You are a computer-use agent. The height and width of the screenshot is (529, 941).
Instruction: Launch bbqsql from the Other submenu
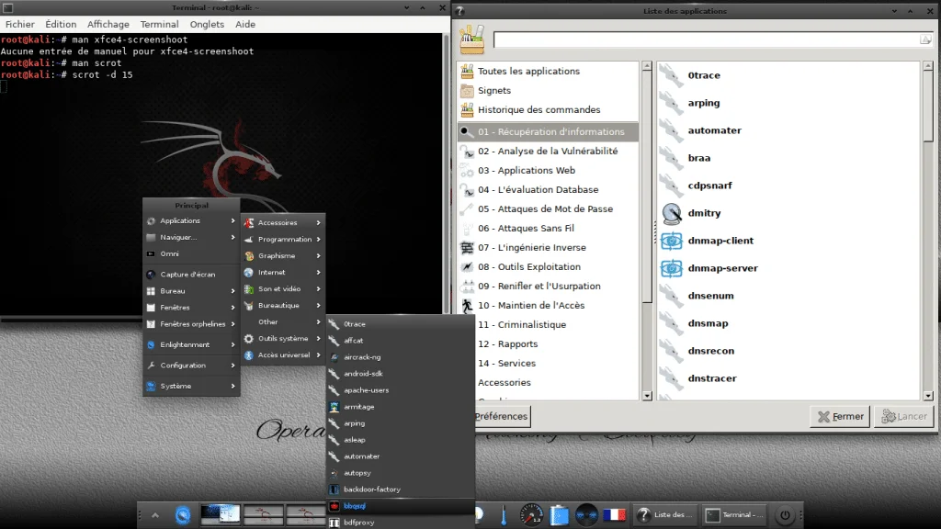(x=401, y=506)
